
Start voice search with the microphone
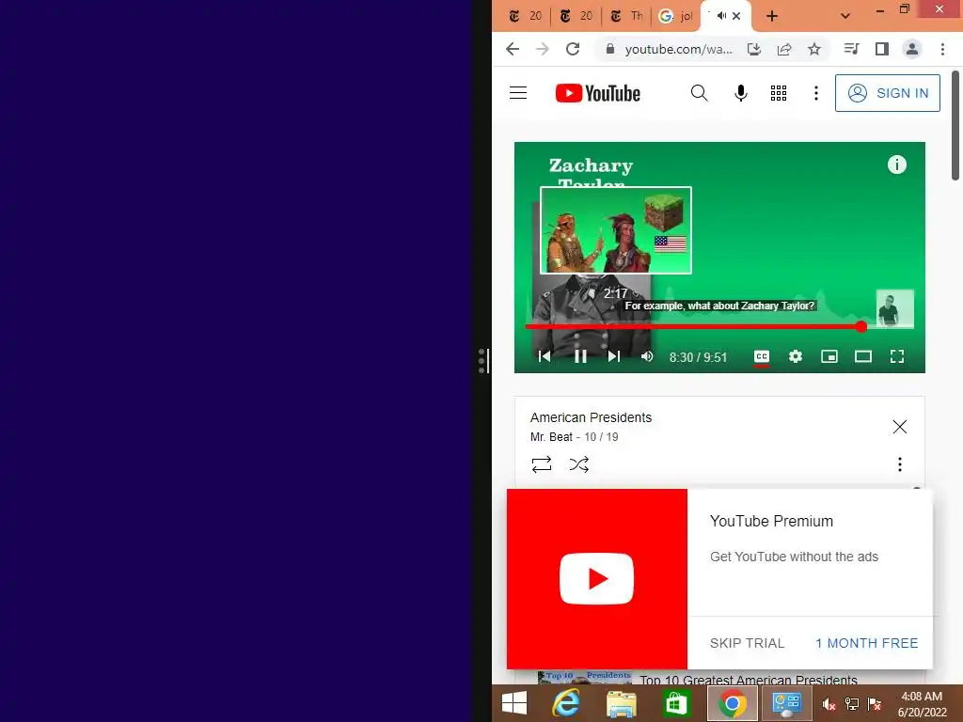coord(741,93)
